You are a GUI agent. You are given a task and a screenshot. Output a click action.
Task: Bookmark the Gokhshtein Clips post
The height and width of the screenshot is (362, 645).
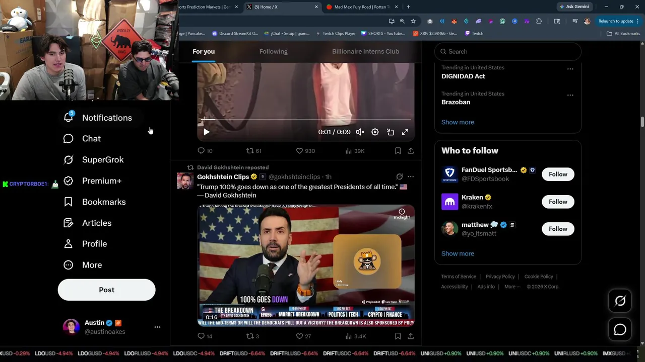click(398, 336)
